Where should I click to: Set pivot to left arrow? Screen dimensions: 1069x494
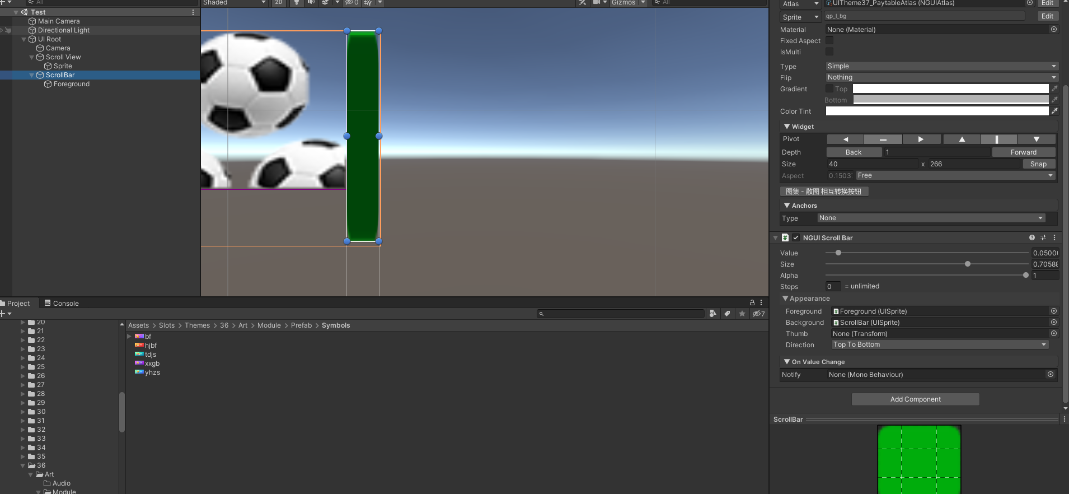(845, 139)
